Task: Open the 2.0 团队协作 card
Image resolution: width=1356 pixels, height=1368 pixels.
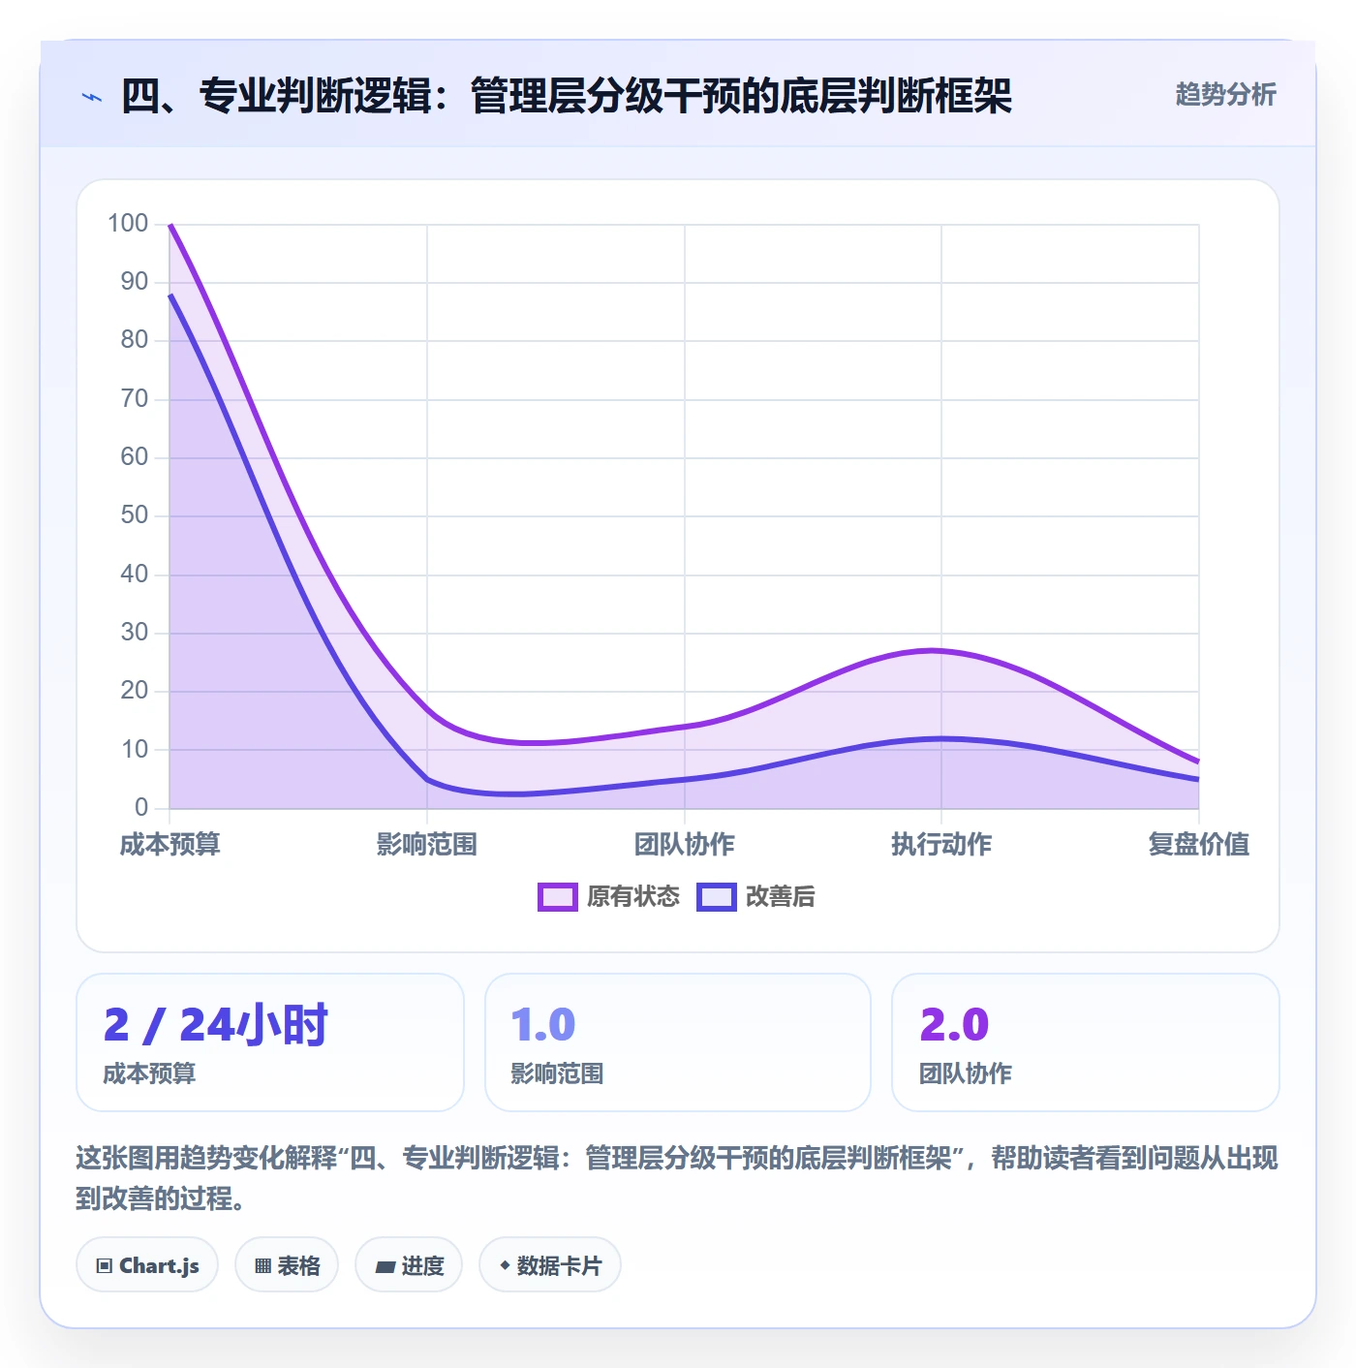Action: pos(1086,1042)
